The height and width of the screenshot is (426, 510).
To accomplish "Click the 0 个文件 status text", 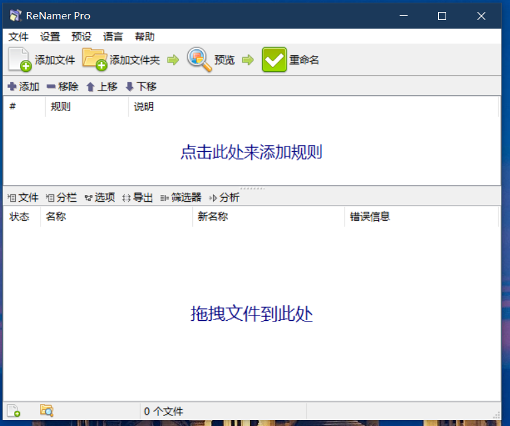I will point(164,411).
